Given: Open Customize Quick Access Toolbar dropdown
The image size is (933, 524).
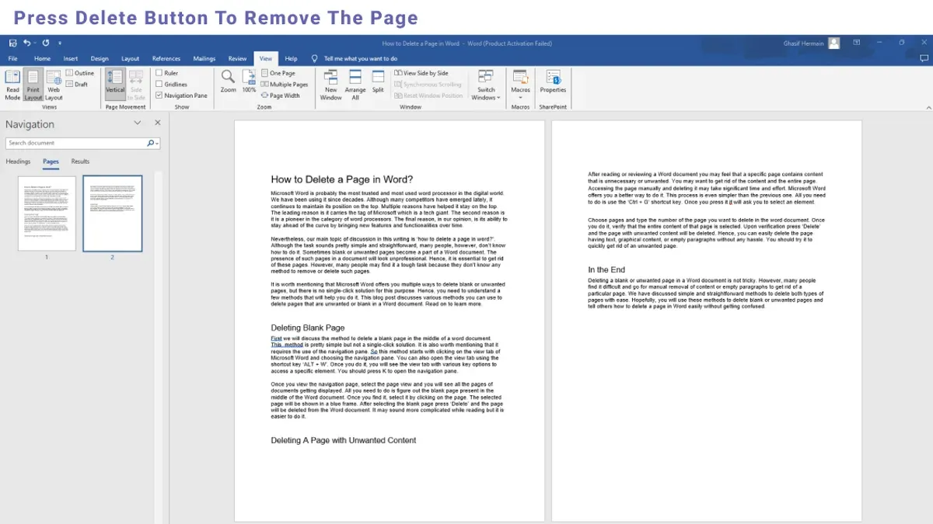Looking at the screenshot, I should point(60,43).
